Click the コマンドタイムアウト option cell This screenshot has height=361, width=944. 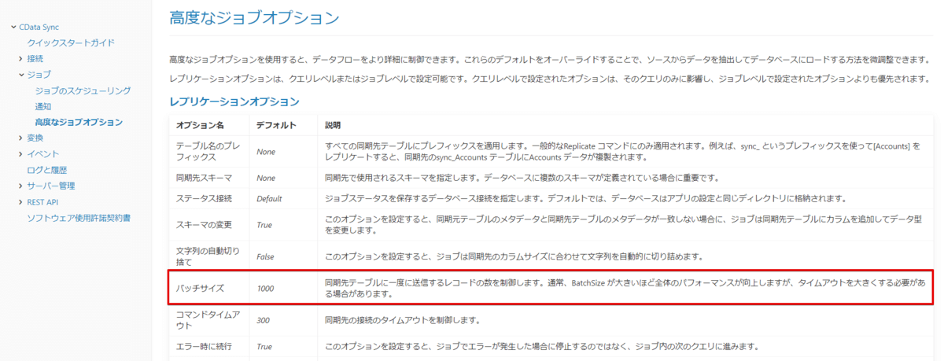[208, 320]
